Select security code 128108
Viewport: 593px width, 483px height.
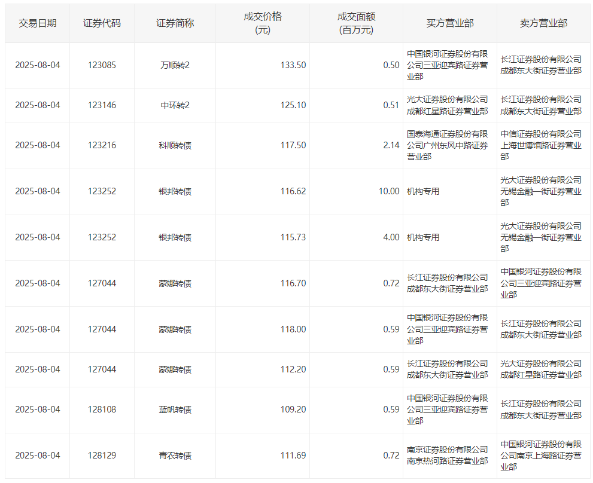tap(102, 409)
